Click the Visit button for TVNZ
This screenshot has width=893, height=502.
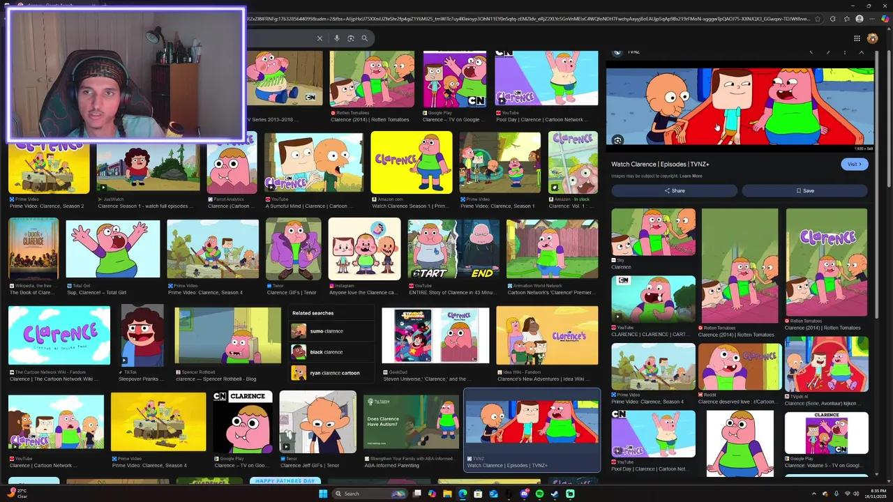point(854,164)
